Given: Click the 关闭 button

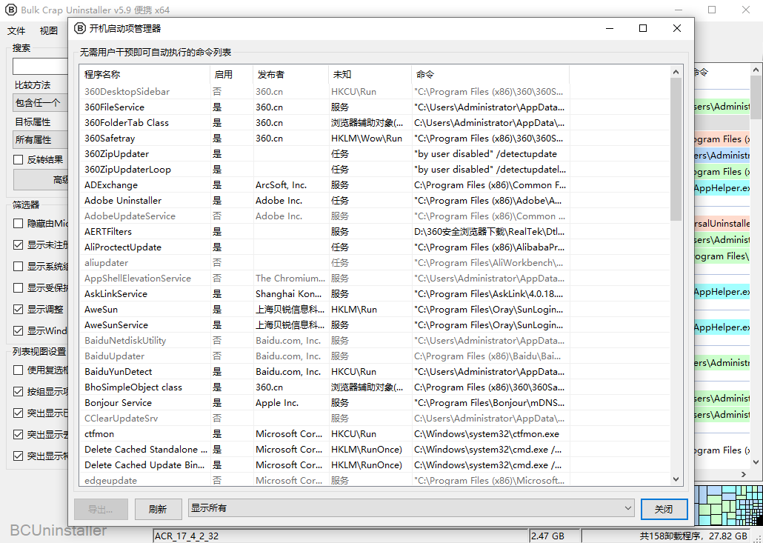Looking at the screenshot, I should point(664,509).
